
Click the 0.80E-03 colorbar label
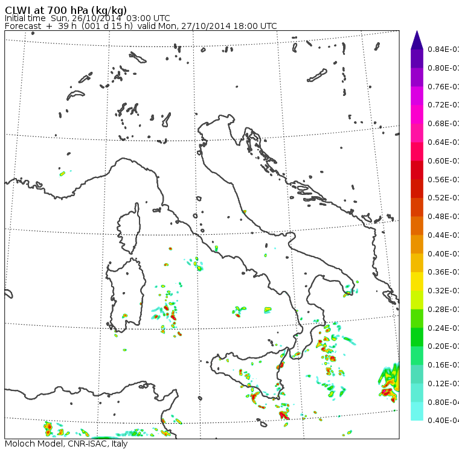pyautogui.click(x=443, y=68)
